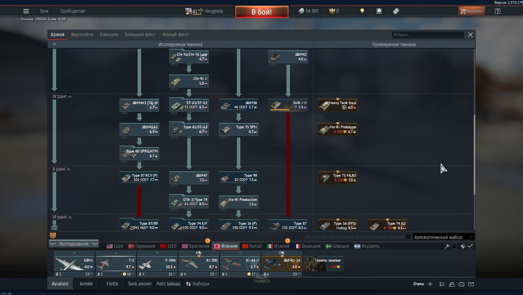Viewport: 523px width, 295px height.
Task: Select the Ho-Ri Prototype premium card
Action: pyautogui.click(x=338, y=129)
